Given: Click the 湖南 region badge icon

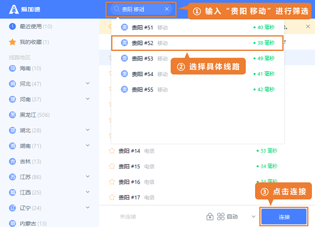Looking at the screenshot, I should [13, 146].
